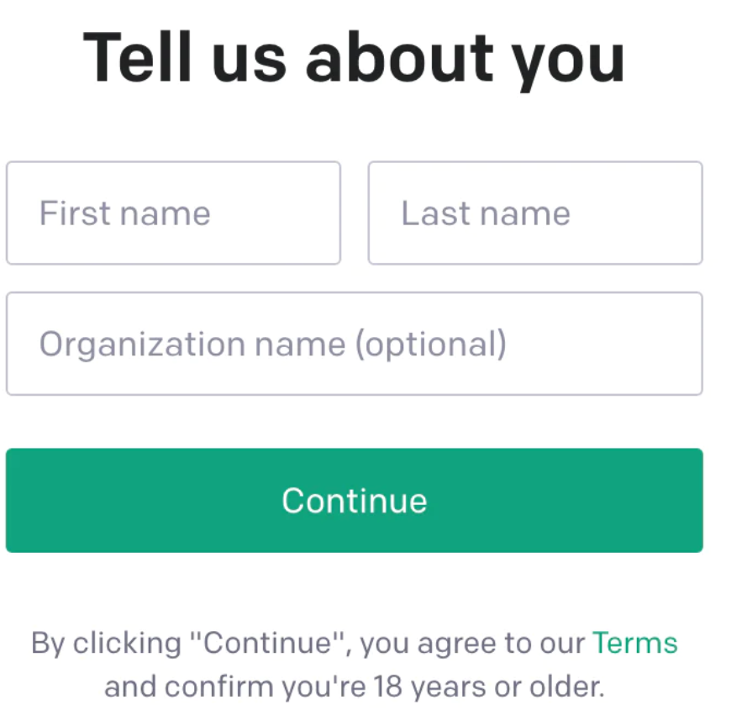Select the Organization name (optional) field
The height and width of the screenshot is (726, 747).
click(354, 344)
